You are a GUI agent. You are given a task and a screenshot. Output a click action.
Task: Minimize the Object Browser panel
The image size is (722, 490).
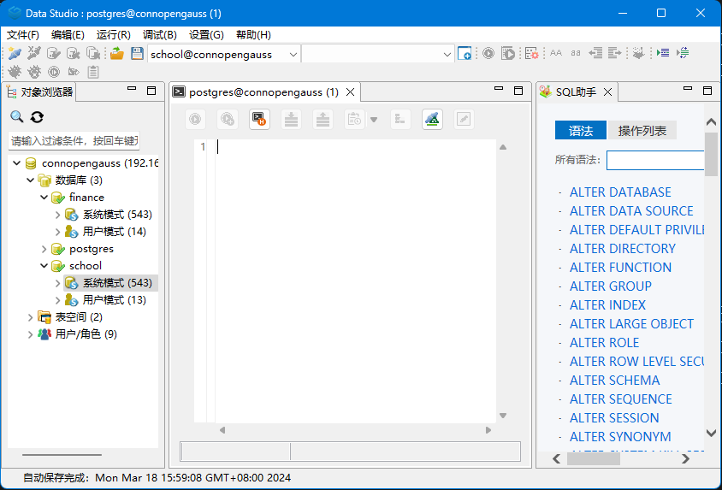click(132, 88)
